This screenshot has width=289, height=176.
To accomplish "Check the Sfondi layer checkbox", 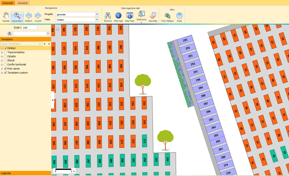I will point(5,60).
